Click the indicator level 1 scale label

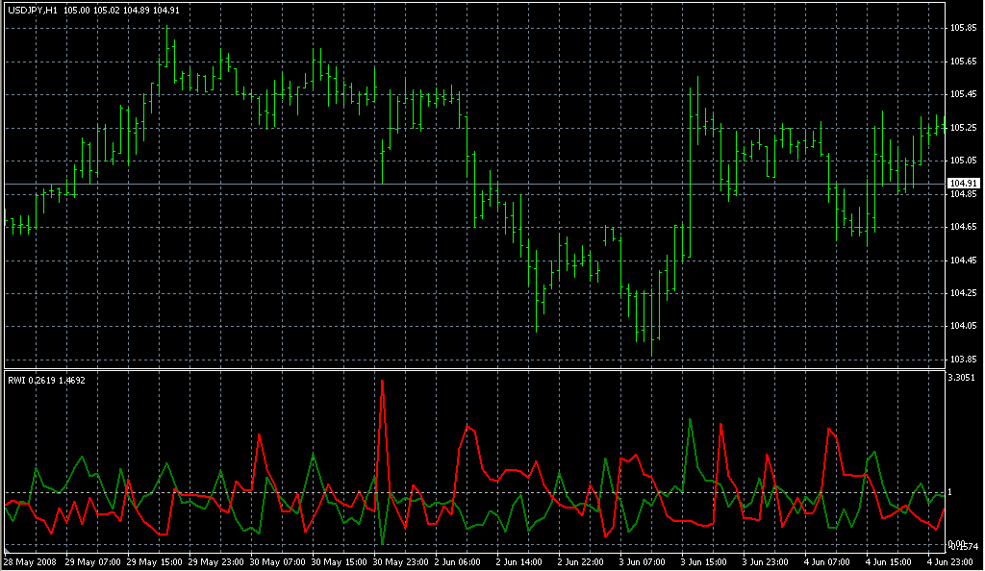click(x=950, y=492)
